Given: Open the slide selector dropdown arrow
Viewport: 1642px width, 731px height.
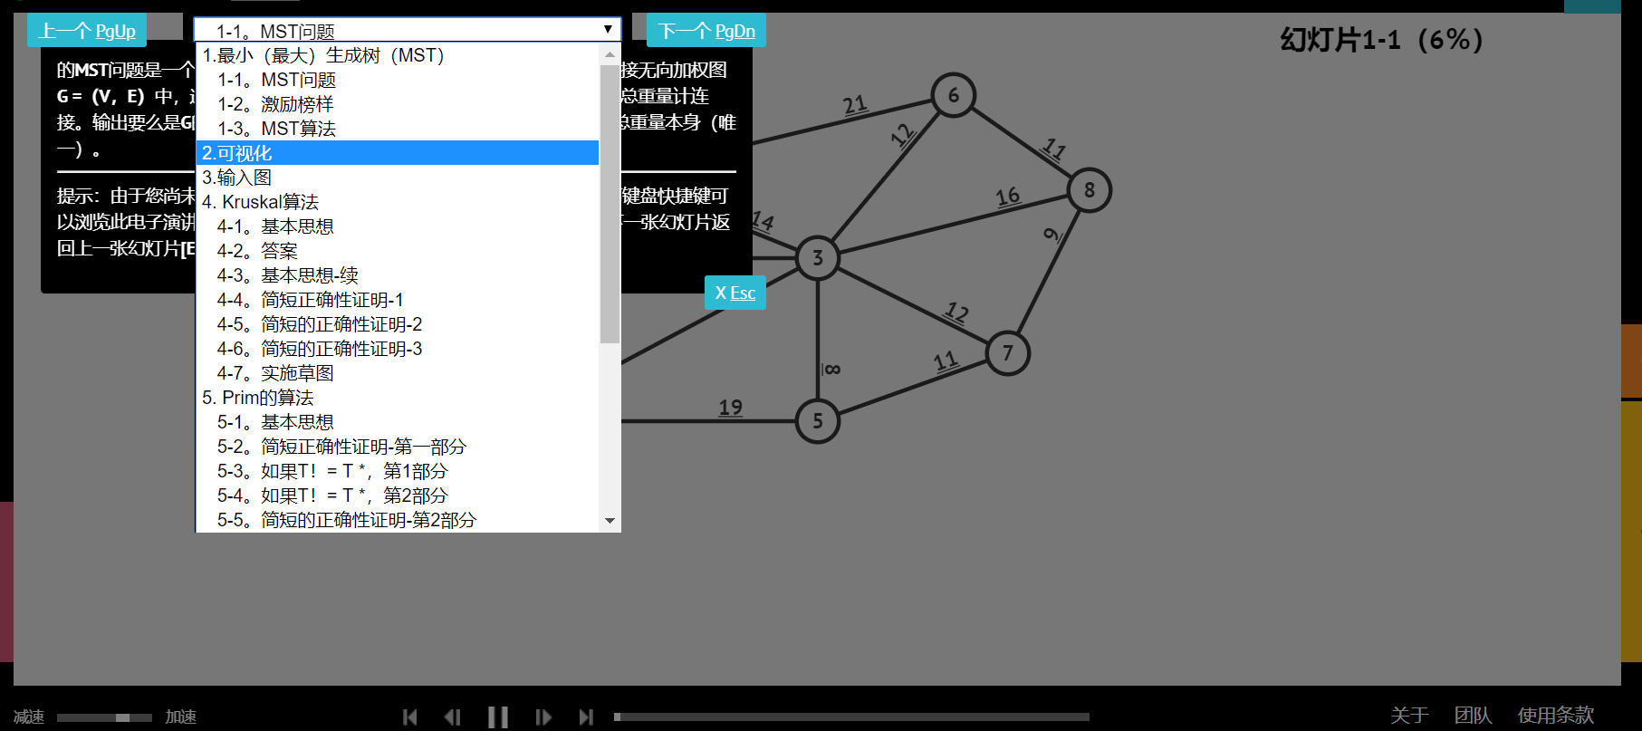Looking at the screenshot, I should click(608, 30).
